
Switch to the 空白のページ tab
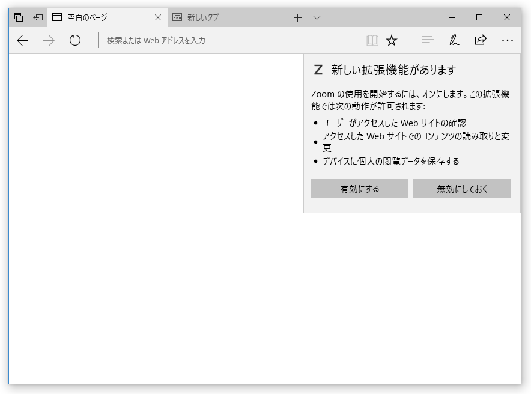point(108,17)
